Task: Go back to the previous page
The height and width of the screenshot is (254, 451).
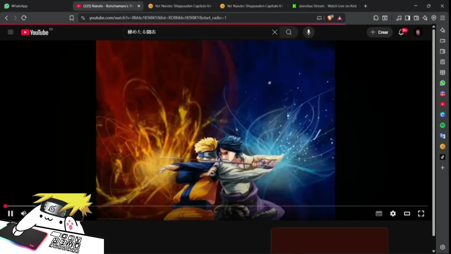Action: click(6, 18)
